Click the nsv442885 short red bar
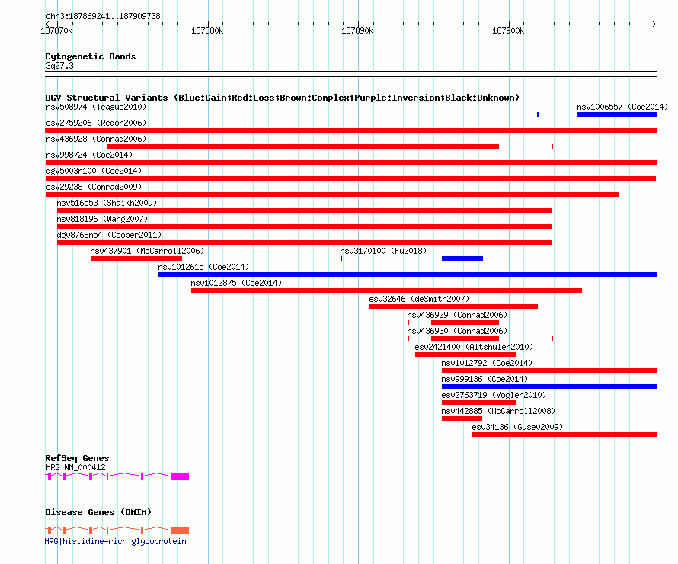678x564 pixels. 462,418
